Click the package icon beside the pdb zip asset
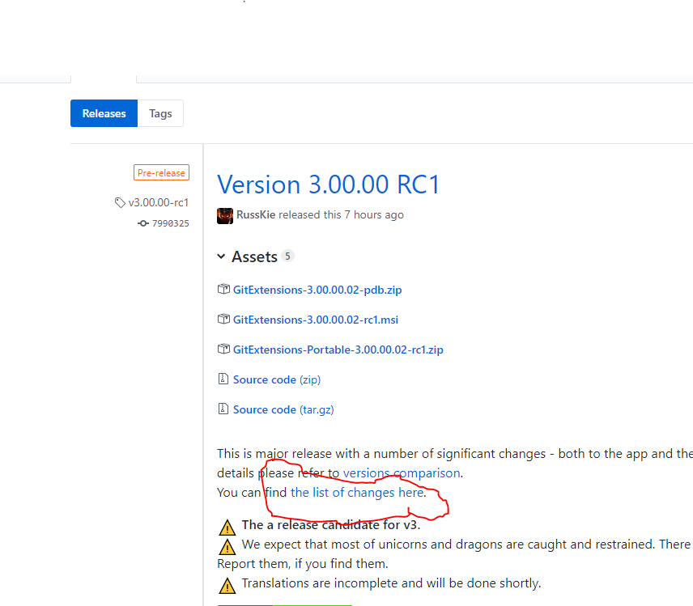The image size is (693, 606). click(223, 289)
